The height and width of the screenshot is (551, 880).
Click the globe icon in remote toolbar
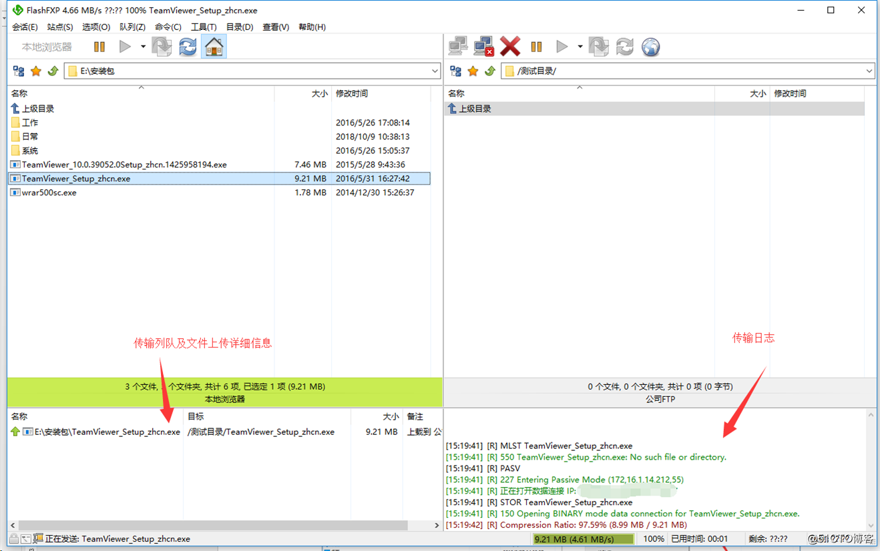coord(651,47)
